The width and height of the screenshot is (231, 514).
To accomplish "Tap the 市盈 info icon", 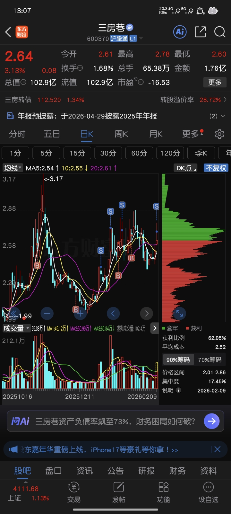I will pos(141,82).
